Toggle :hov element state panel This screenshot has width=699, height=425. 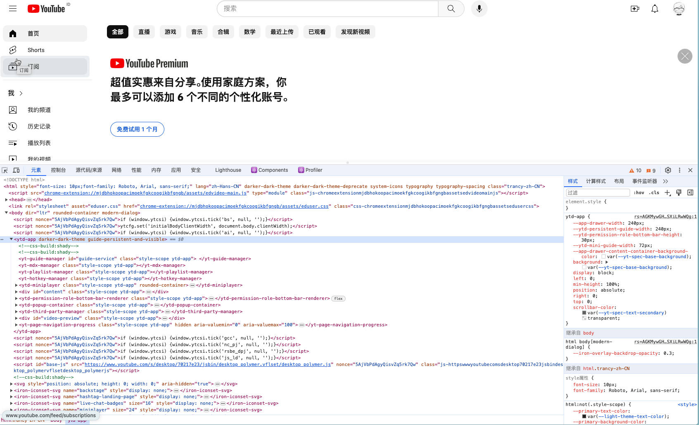(x=639, y=192)
